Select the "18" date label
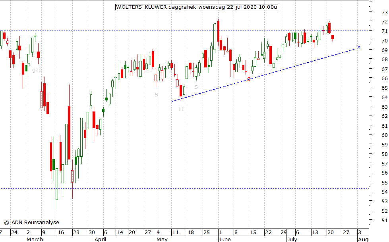This screenshot has width=389, height=242. [x=191, y=232]
